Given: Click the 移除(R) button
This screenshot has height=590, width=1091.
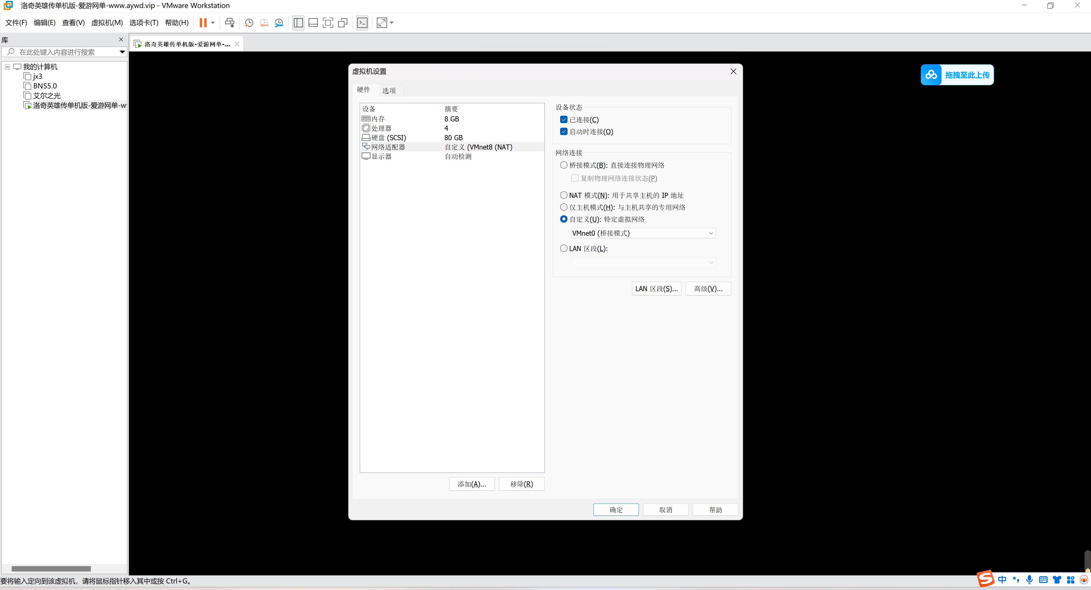Looking at the screenshot, I should point(521,484).
